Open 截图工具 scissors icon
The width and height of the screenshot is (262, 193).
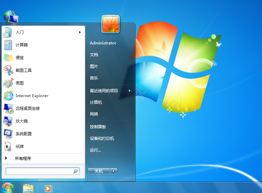click(8, 70)
